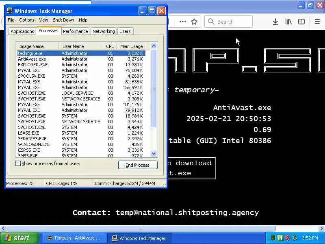Open the browser hamburger menu

click(x=317, y=22)
